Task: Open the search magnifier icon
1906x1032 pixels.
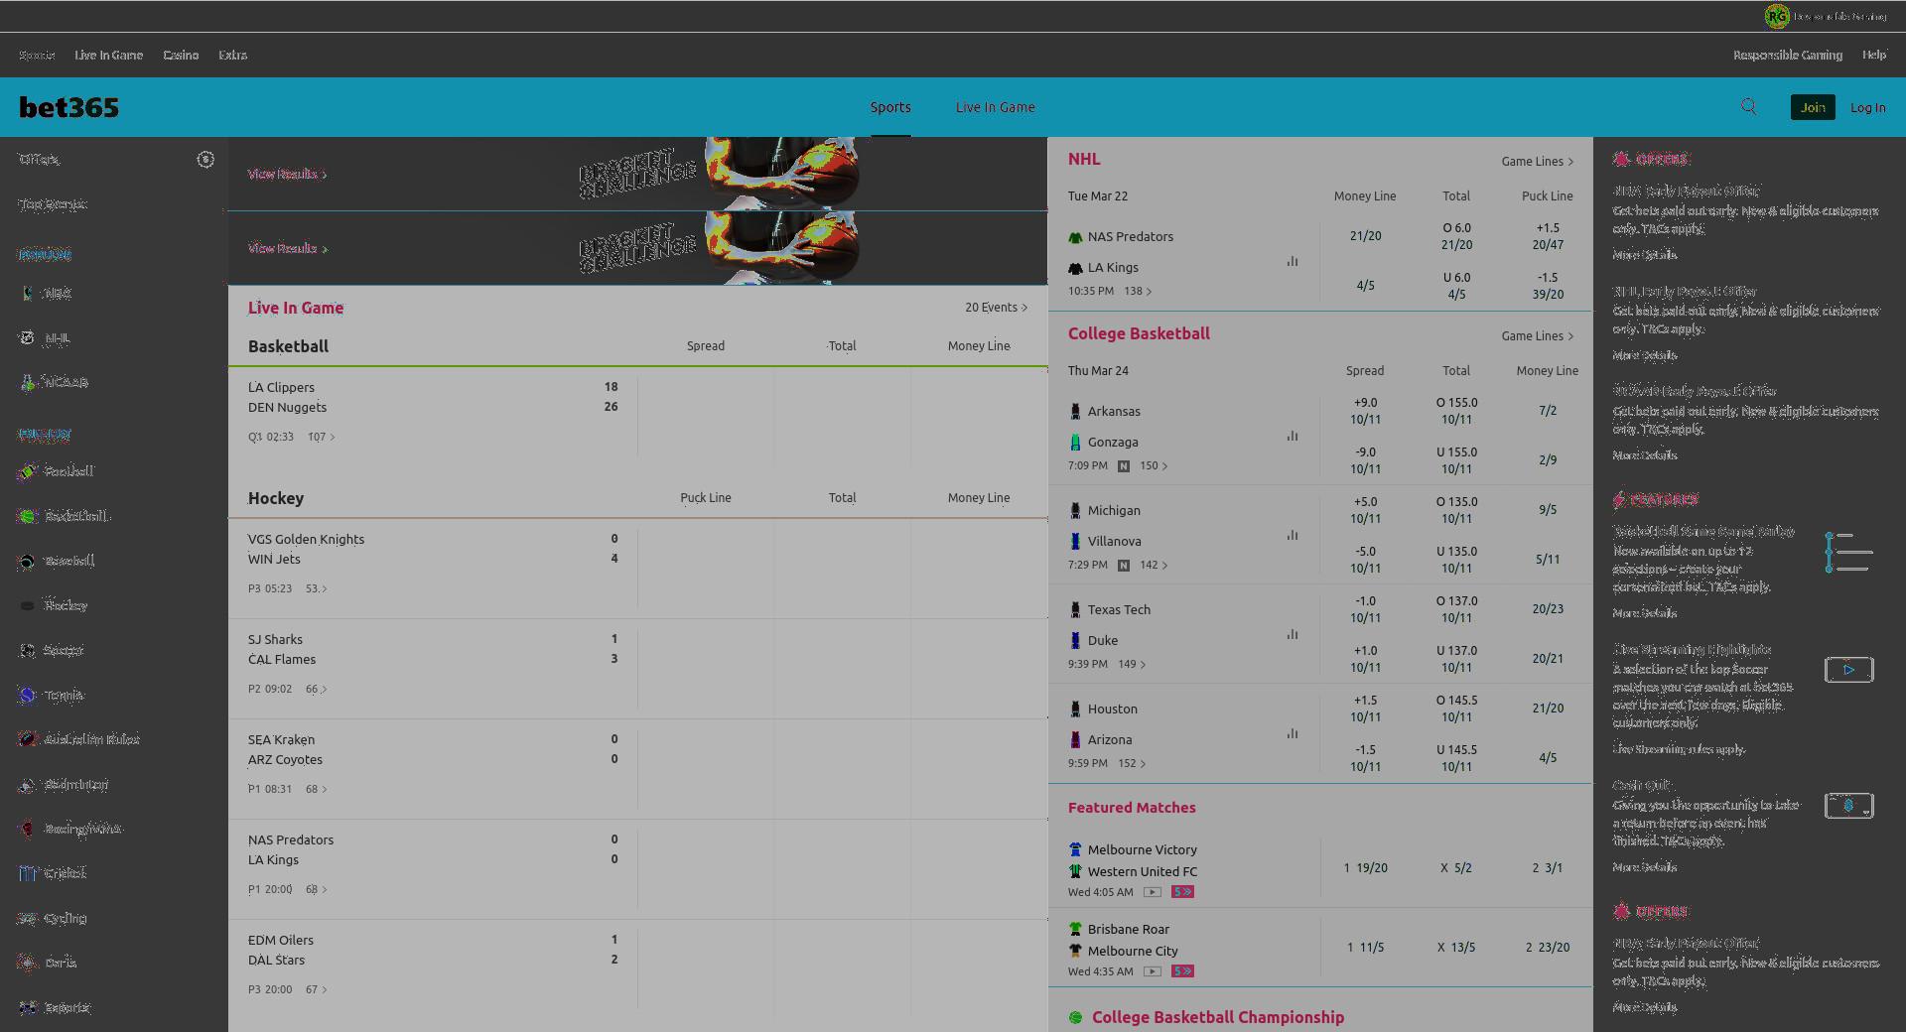Action: tap(1748, 107)
